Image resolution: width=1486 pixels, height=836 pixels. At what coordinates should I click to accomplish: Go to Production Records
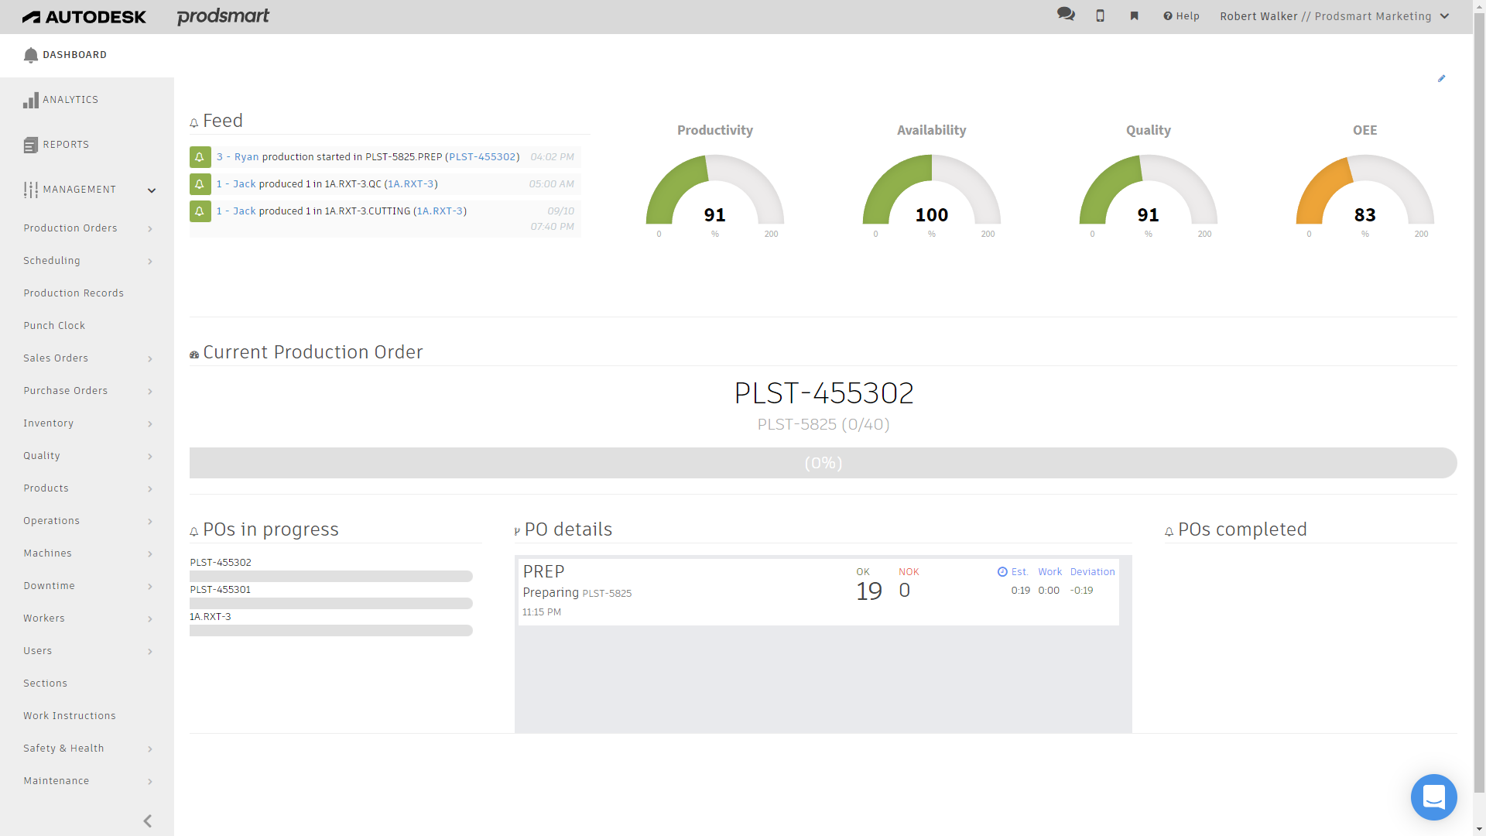tap(74, 293)
